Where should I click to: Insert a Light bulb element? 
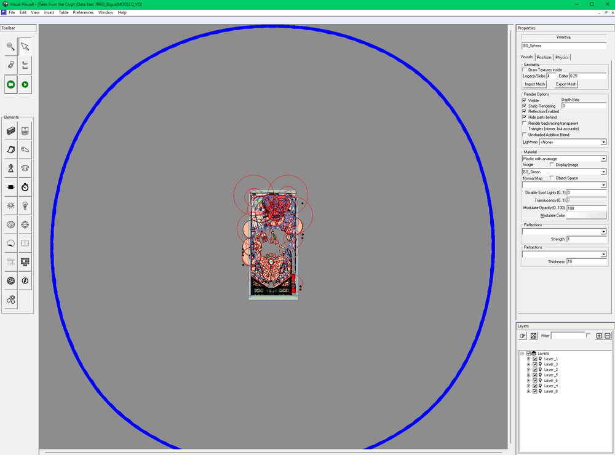[25, 205]
